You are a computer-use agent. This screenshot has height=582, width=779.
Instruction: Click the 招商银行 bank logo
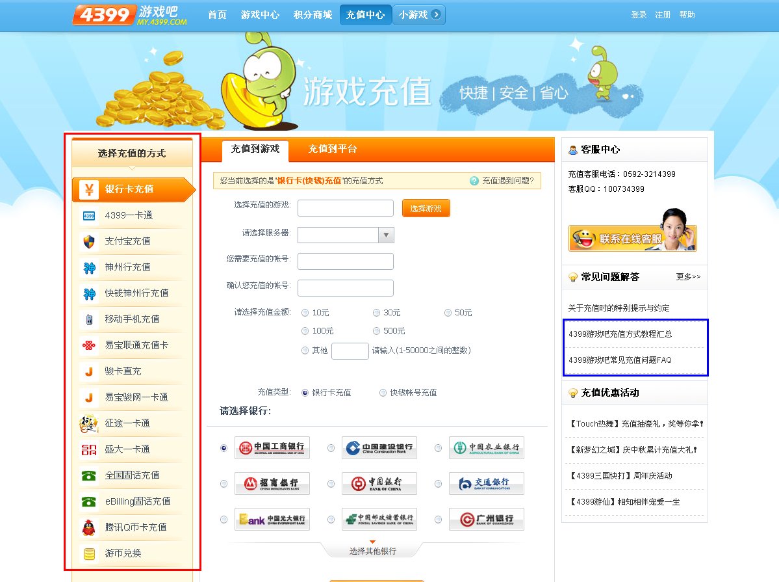271,483
